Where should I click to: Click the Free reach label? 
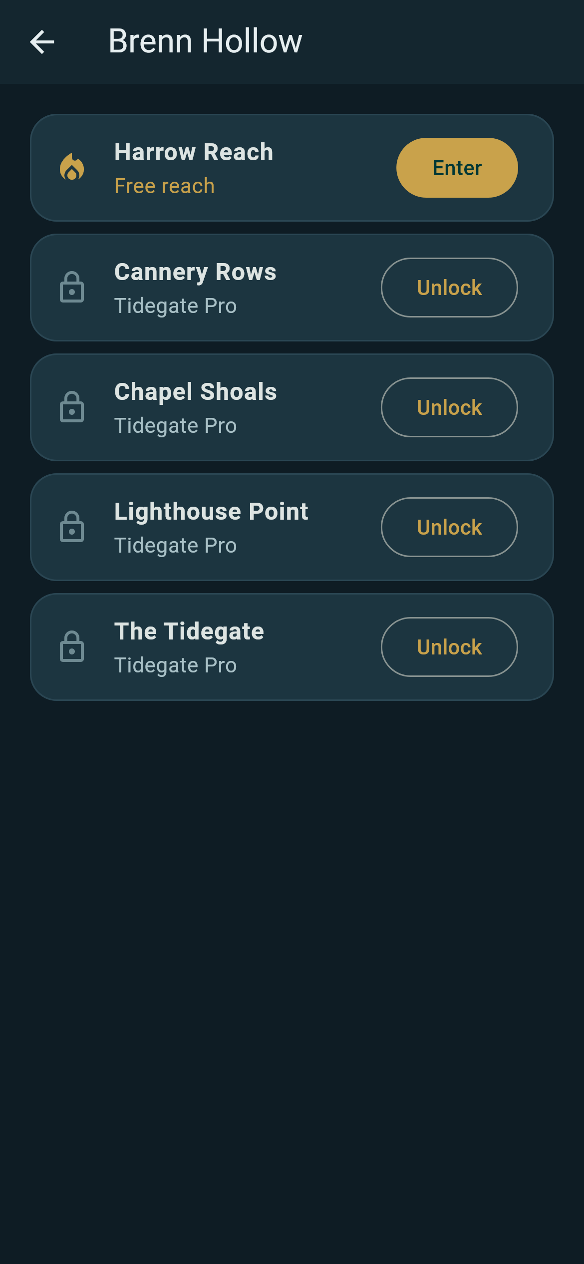164,186
